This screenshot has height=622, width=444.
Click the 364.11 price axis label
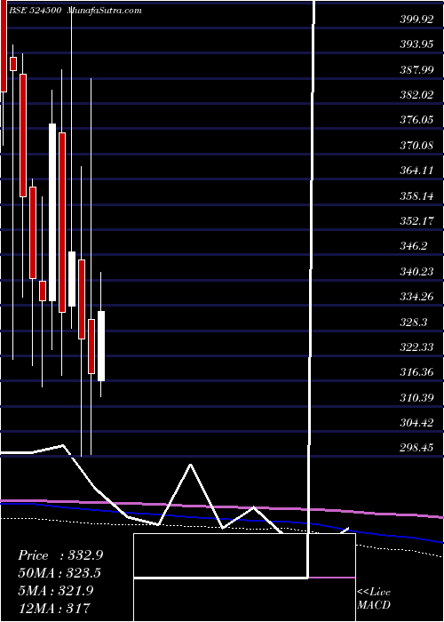[416, 171]
